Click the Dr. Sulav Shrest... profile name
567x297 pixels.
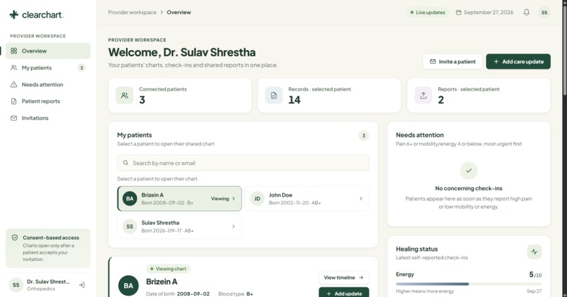(48, 282)
